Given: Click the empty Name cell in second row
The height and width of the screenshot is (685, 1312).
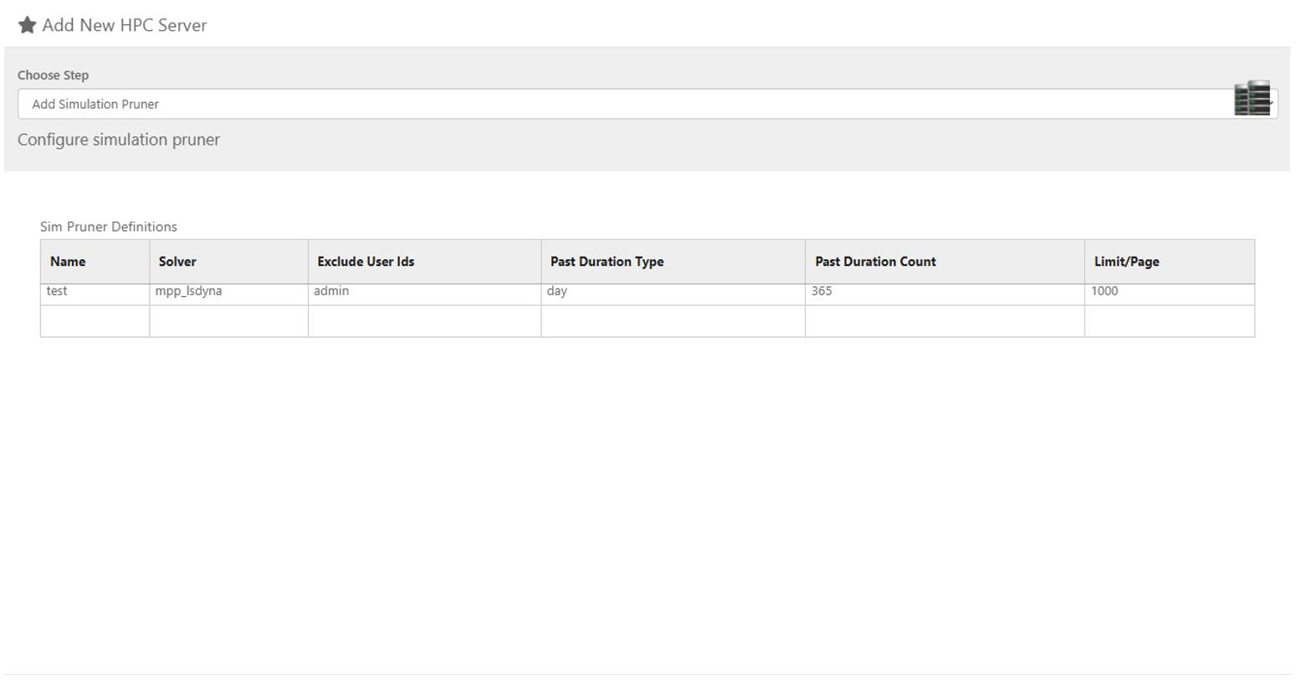Looking at the screenshot, I should (95, 321).
